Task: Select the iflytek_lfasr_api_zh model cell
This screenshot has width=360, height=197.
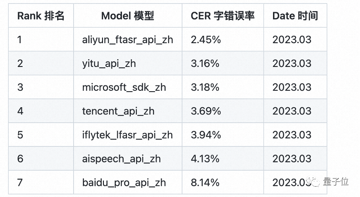Action: (127, 135)
